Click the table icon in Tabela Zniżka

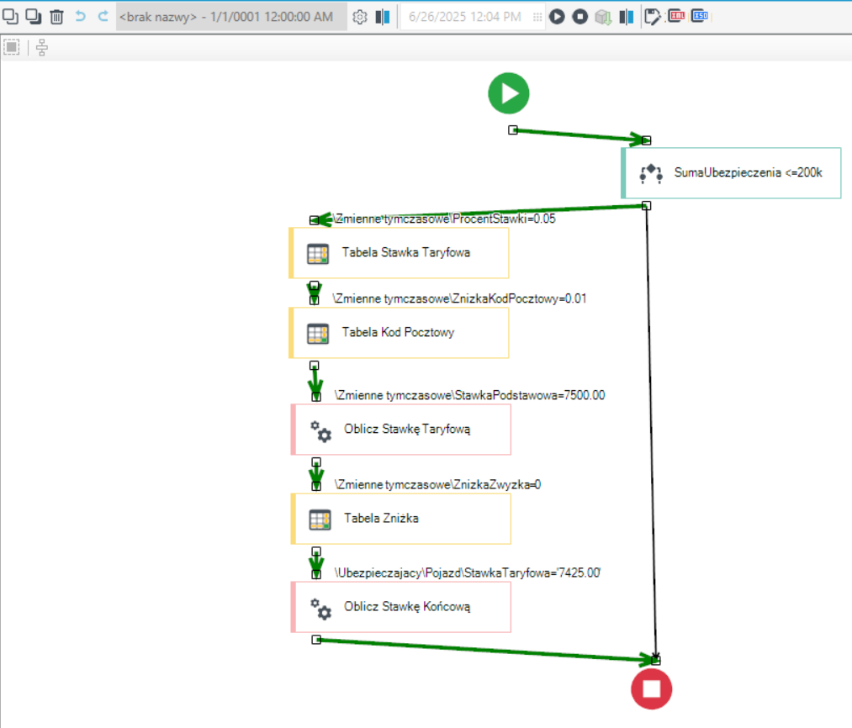point(320,520)
